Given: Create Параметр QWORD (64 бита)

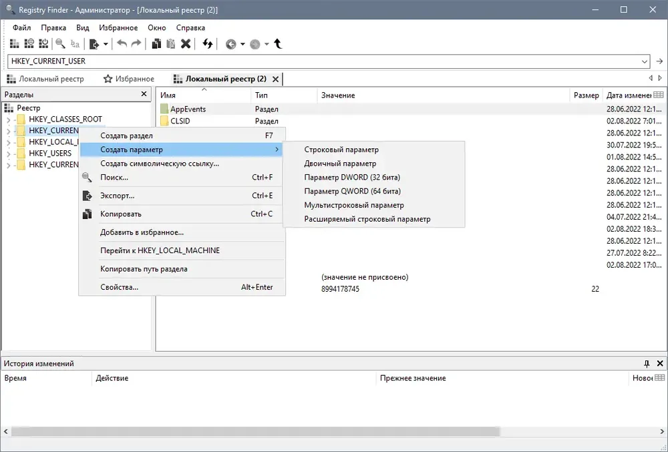Looking at the screenshot, I should click(373, 192).
